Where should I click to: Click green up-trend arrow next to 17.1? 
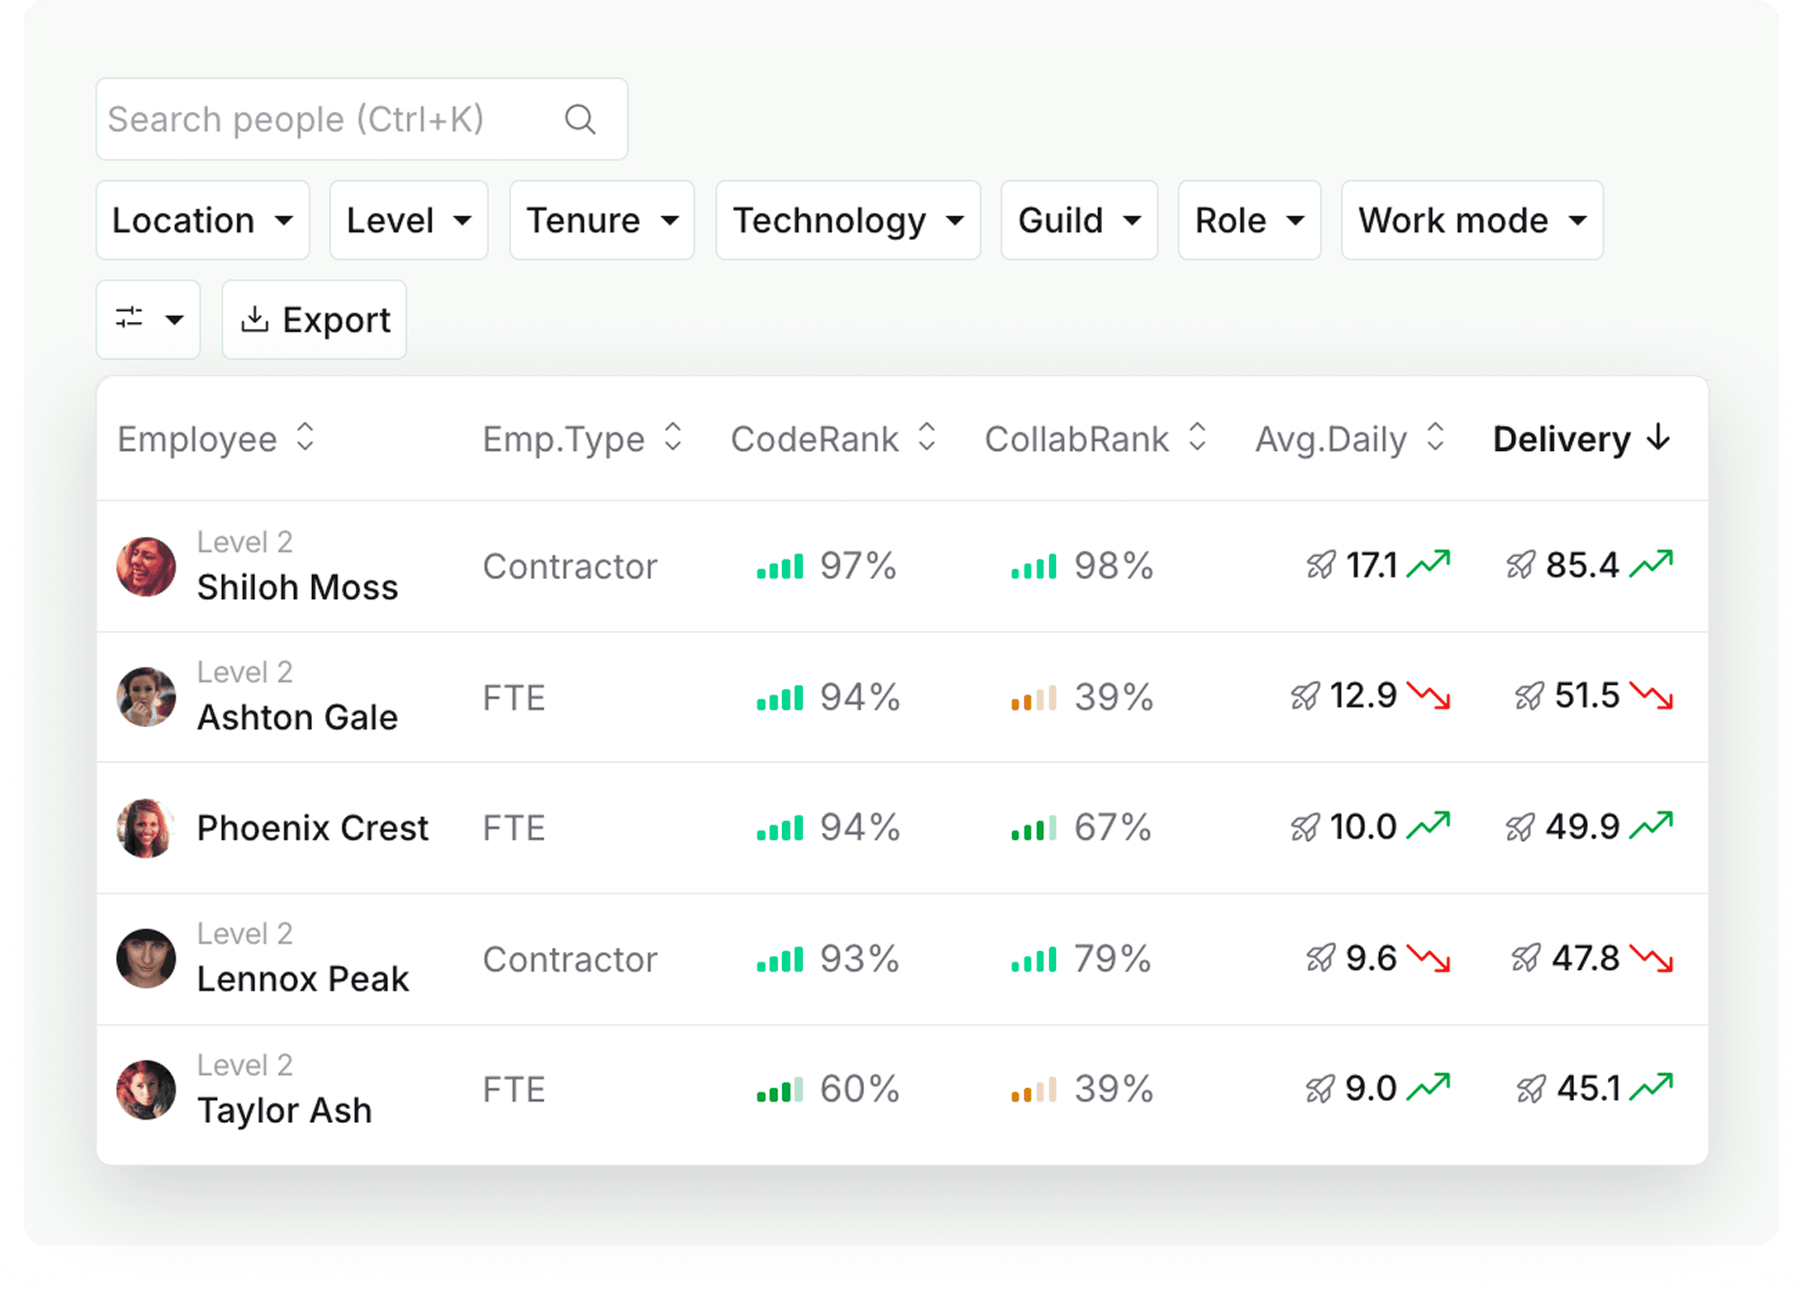(1427, 564)
